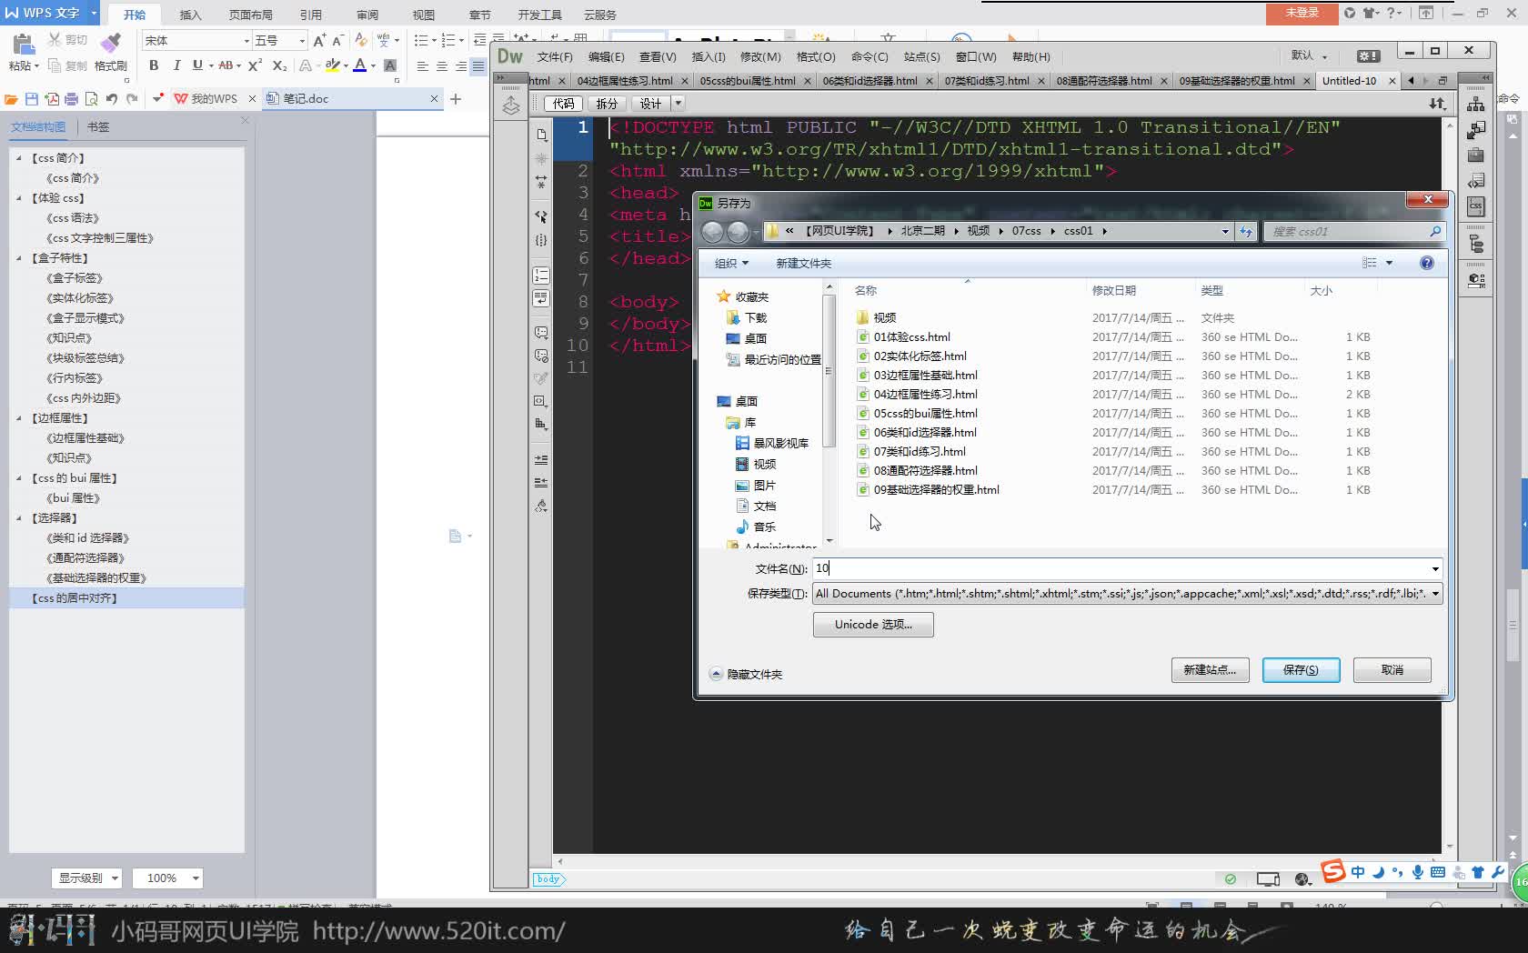The width and height of the screenshot is (1528, 953).
Task: Click the Format Painter brush icon
Action: coord(111,43)
